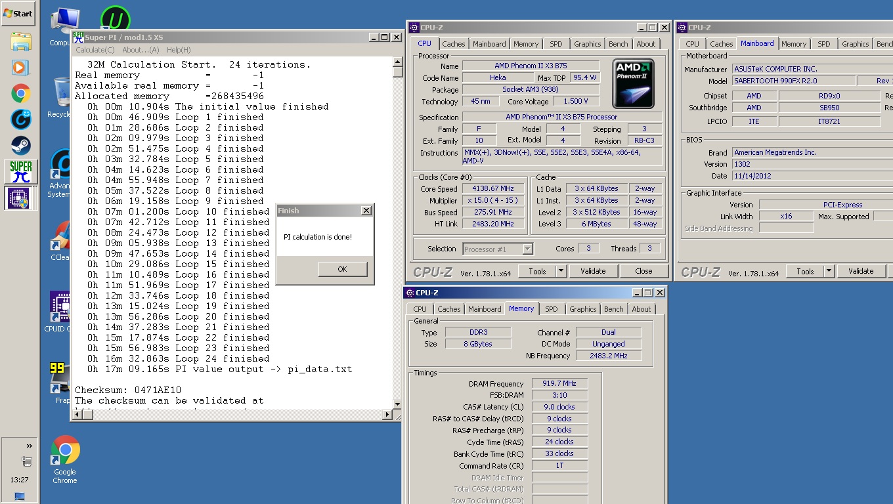893x504 pixels.
Task: Click the SABERTOOTH 990FX R2.0 model field
Action: (x=795, y=81)
